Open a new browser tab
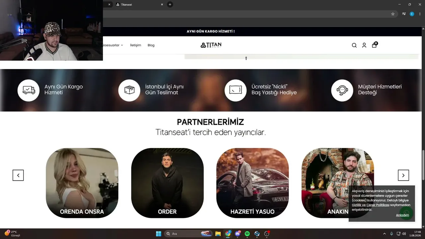425x239 pixels. [x=170, y=4]
